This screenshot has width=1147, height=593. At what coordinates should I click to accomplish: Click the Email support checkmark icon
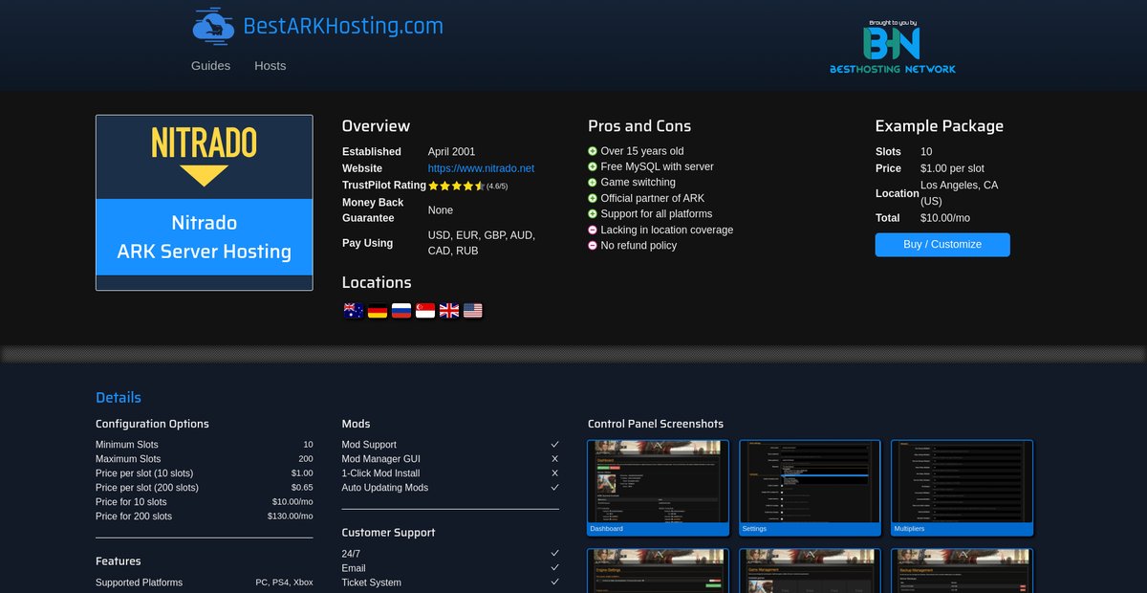pos(554,568)
